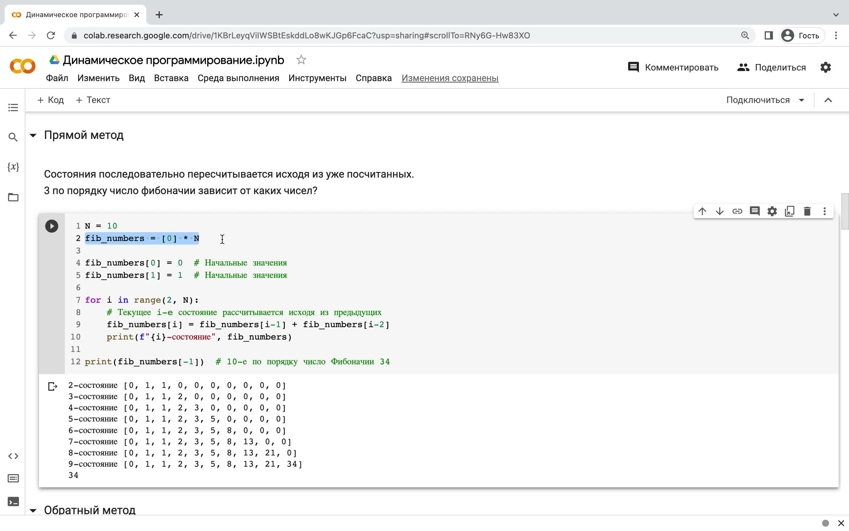Image resolution: width=849 pixels, height=531 pixels.
Task: Open the command palette icon
Action: [13, 478]
